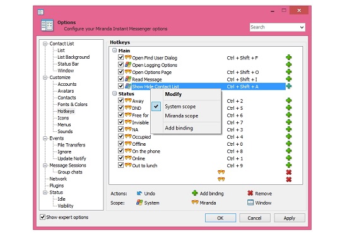The height and width of the screenshot is (243, 347).
Task: Open Fonts & Colors page
Action: tap(73, 105)
